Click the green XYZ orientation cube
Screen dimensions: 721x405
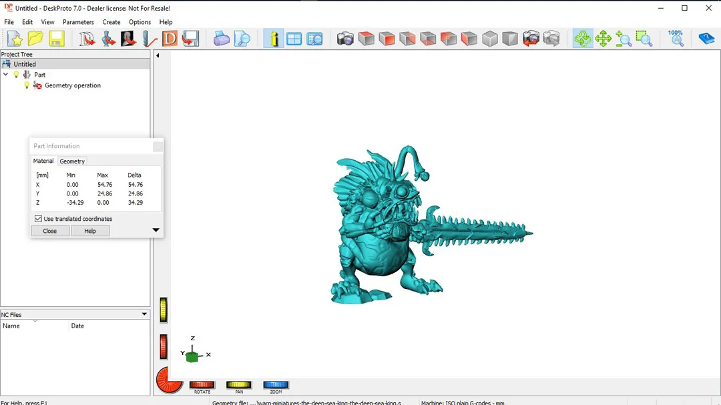click(x=193, y=356)
